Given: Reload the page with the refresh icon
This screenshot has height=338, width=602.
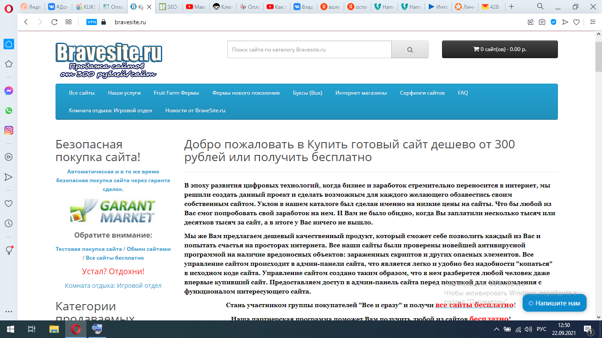Looking at the screenshot, I should (54, 22).
